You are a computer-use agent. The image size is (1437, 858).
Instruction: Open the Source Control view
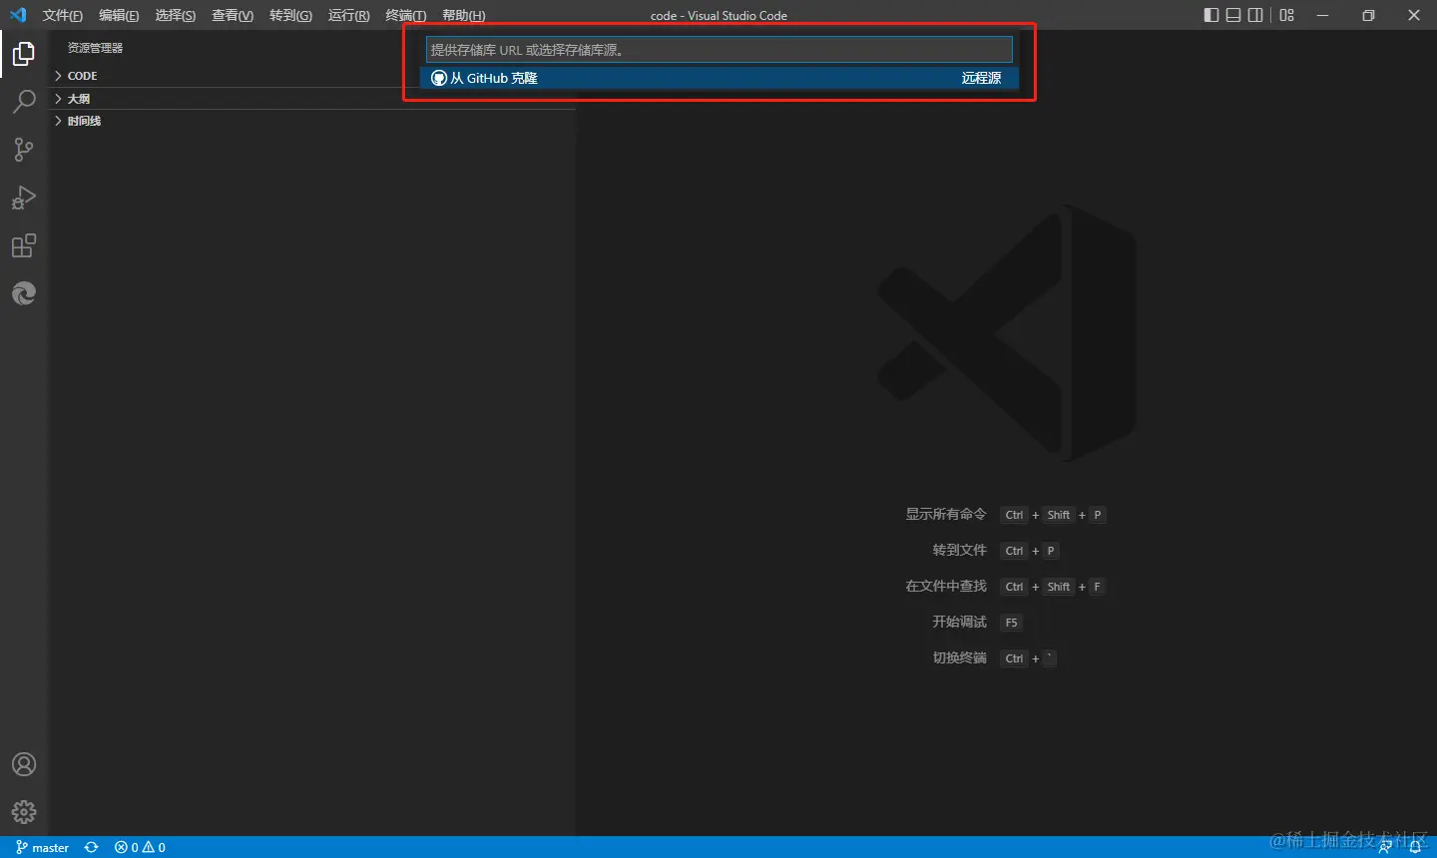tap(24, 150)
